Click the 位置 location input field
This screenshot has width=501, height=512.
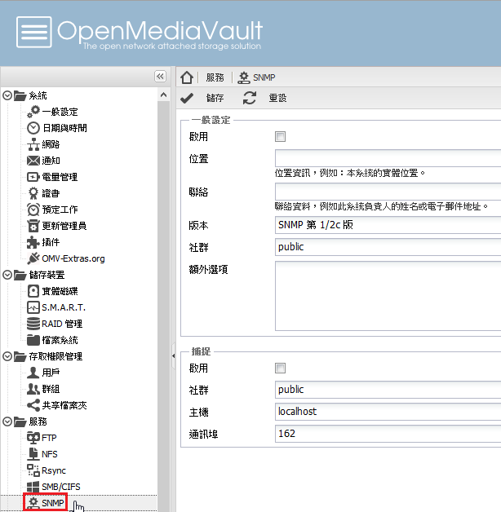(x=388, y=158)
